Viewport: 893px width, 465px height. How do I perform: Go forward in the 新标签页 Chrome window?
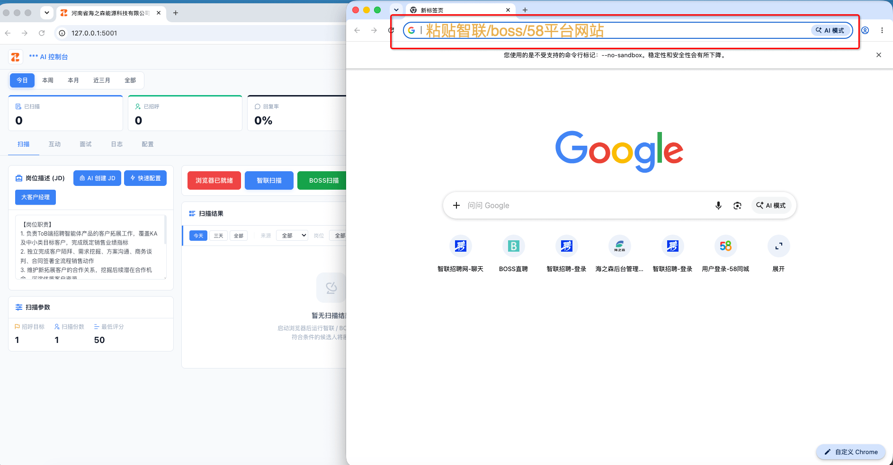[374, 30]
